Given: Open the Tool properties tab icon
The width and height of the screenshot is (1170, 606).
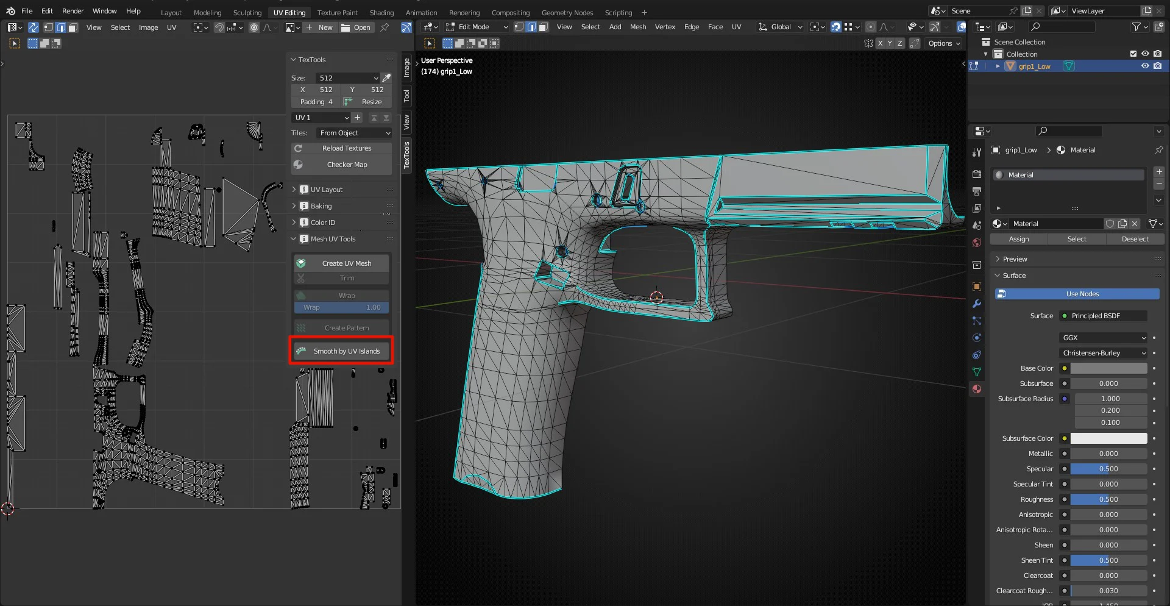Looking at the screenshot, I should [x=977, y=152].
